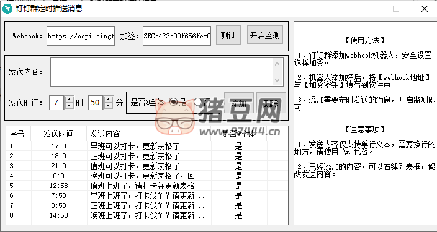The width and height of the screenshot is (437, 232).
Task: Decrease the minute with its down stepper
Action: click(x=109, y=106)
